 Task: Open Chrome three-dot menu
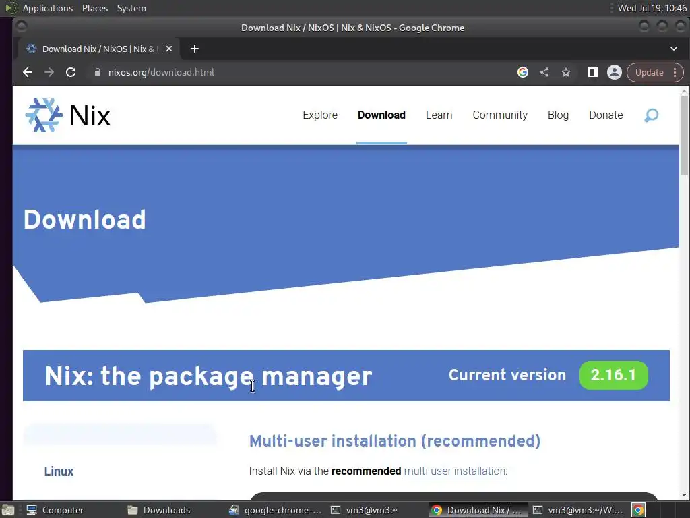(675, 72)
